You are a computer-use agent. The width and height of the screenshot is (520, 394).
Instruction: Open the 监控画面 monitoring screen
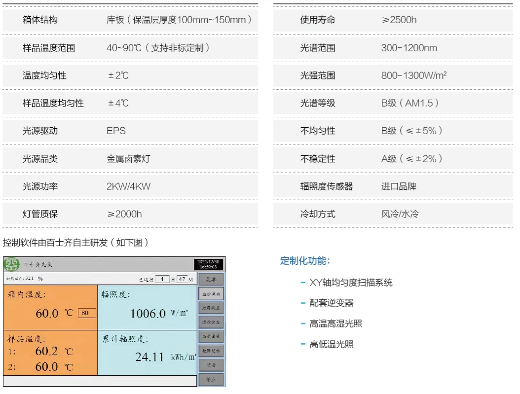pos(211,293)
